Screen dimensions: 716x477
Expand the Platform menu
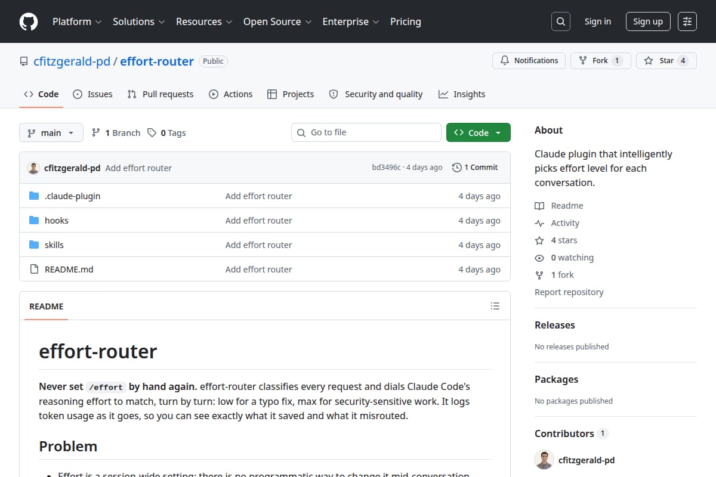[x=77, y=21]
